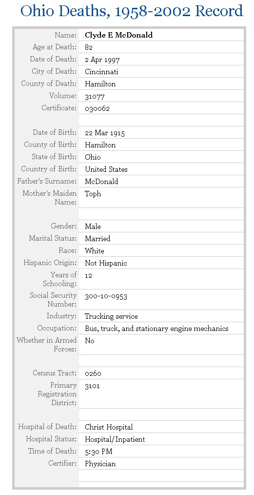The width and height of the screenshot is (254, 495).
Task: Click Ohio in the State of Birth row
Action: pyautogui.click(x=93, y=157)
